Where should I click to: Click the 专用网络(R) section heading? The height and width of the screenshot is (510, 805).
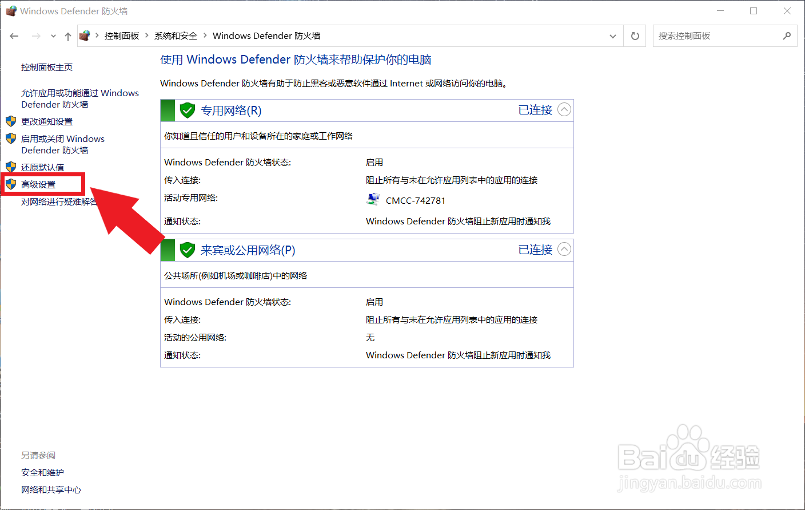(231, 110)
